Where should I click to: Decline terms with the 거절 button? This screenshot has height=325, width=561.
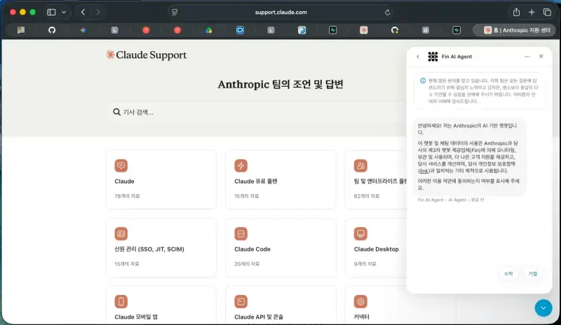(533, 273)
